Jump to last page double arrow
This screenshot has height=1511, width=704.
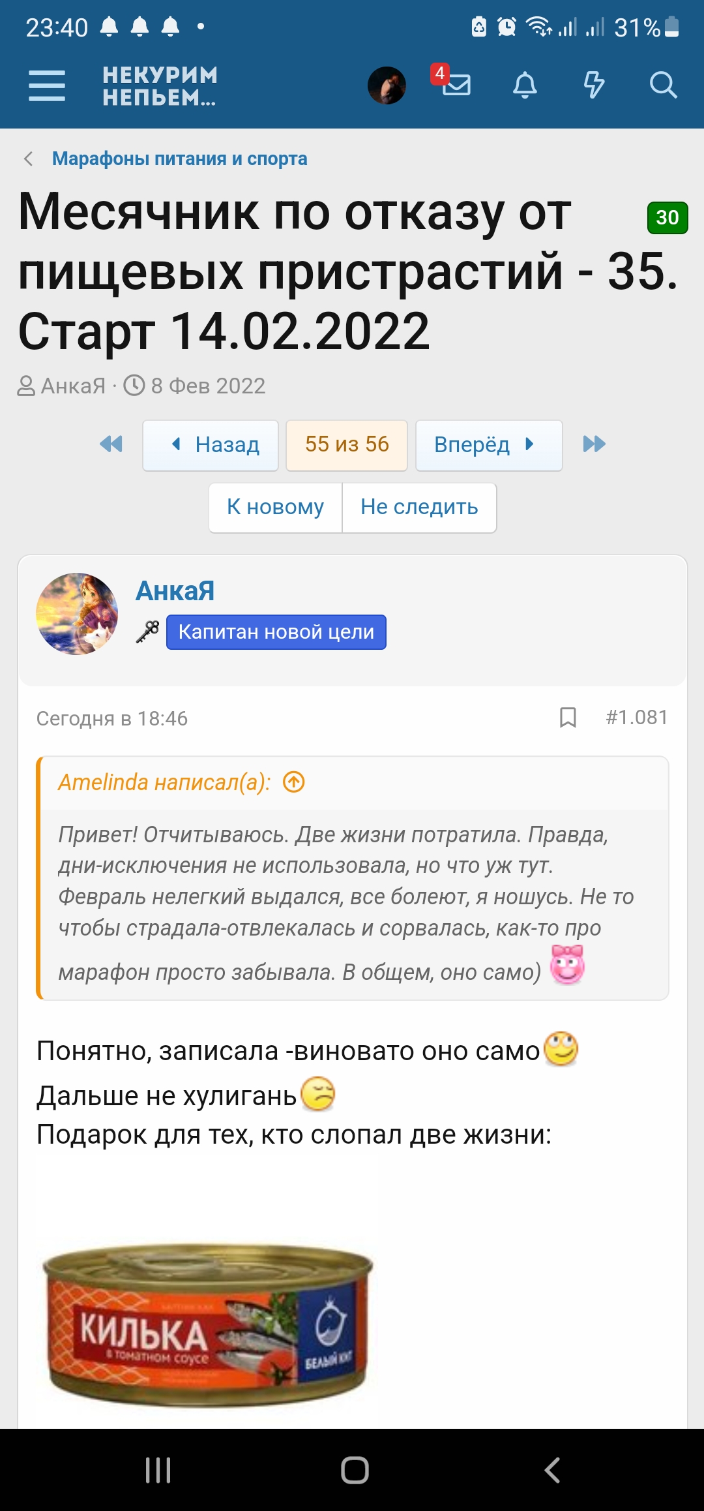(594, 445)
